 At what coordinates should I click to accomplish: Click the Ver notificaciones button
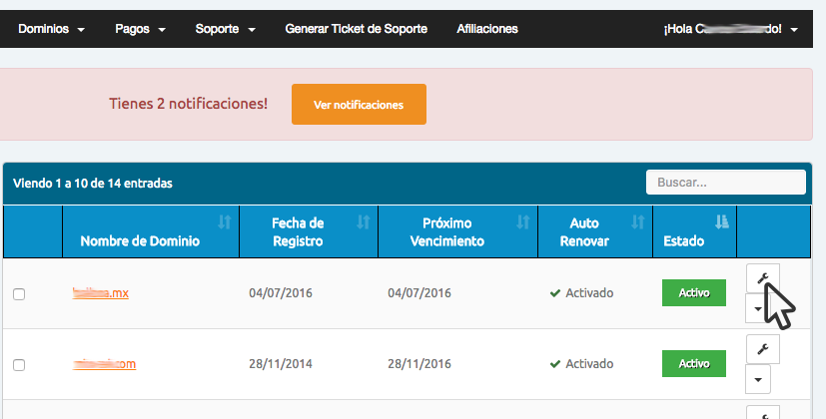pos(359,105)
